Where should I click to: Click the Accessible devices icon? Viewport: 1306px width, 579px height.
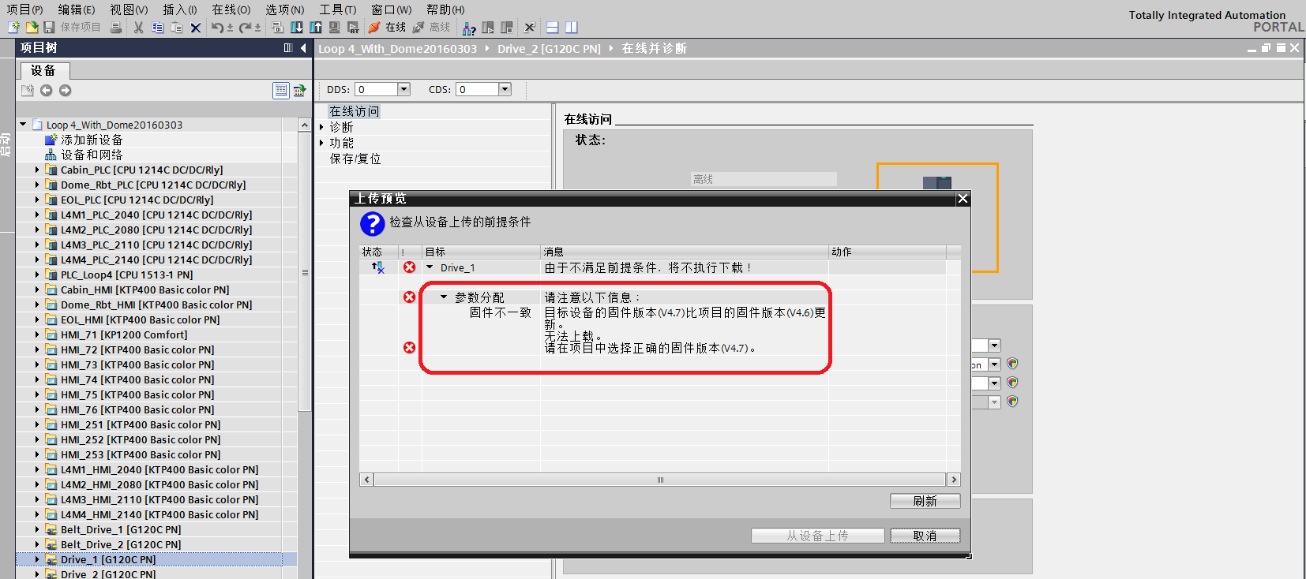469,28
